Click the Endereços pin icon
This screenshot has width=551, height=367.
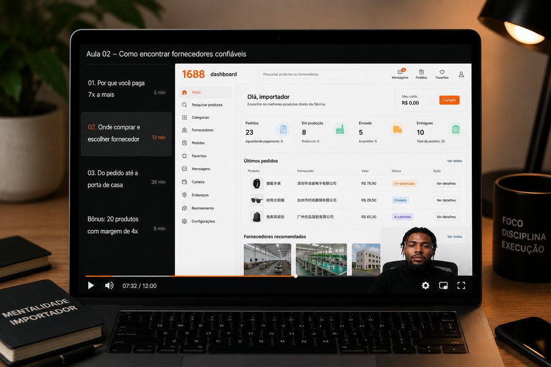185,195
